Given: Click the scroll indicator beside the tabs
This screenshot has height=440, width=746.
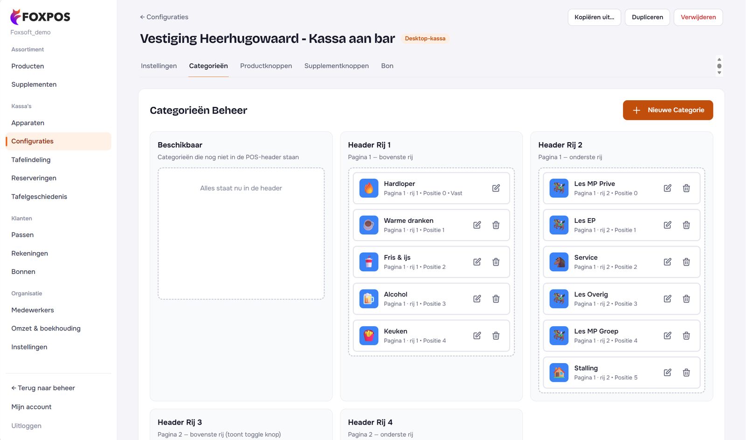Looking at the screenshot, I should (x=719, y=66).
